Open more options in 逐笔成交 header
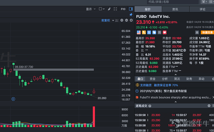214x132 pixels. click(x=209, y=106)
